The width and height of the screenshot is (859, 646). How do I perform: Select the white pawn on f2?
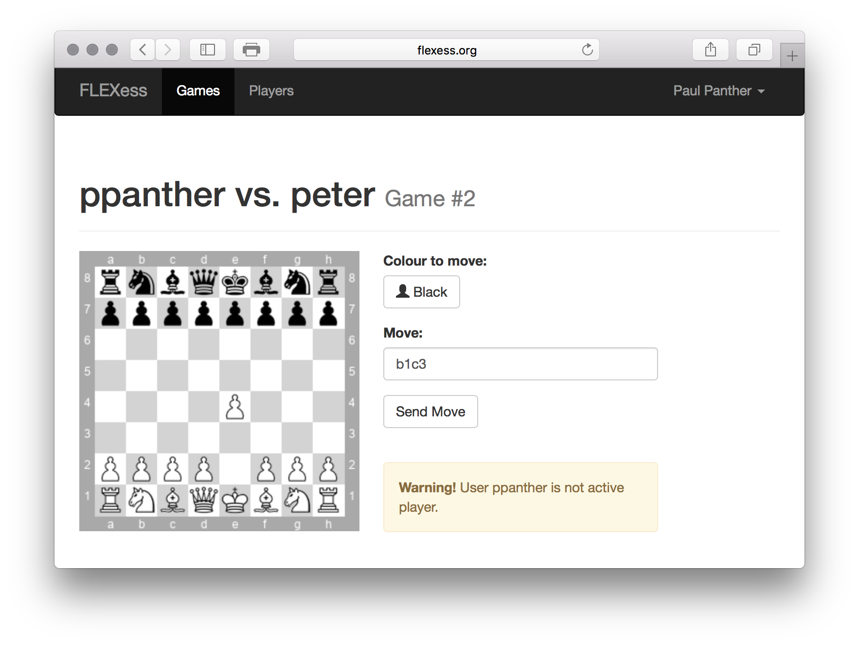(x=266, y=469)
